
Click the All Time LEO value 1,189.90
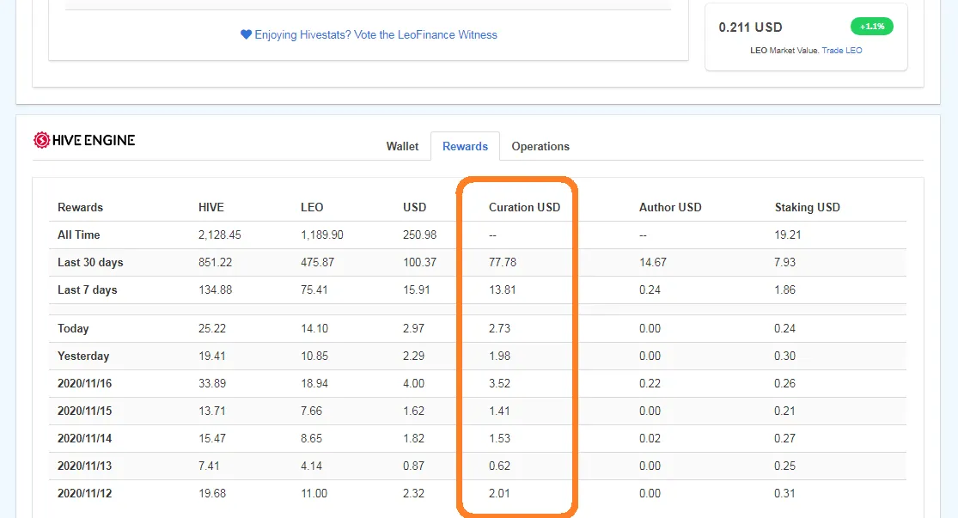pos(321,235)
